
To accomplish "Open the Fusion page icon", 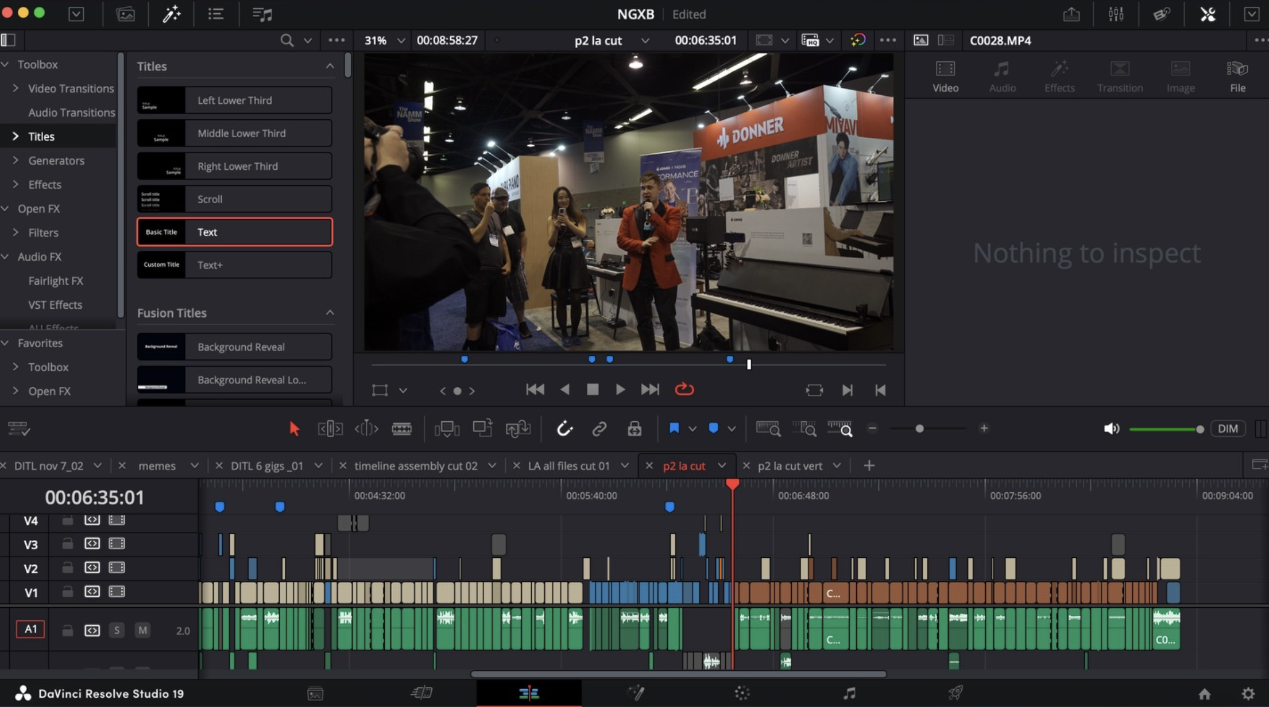I will (x=636, y=693).
